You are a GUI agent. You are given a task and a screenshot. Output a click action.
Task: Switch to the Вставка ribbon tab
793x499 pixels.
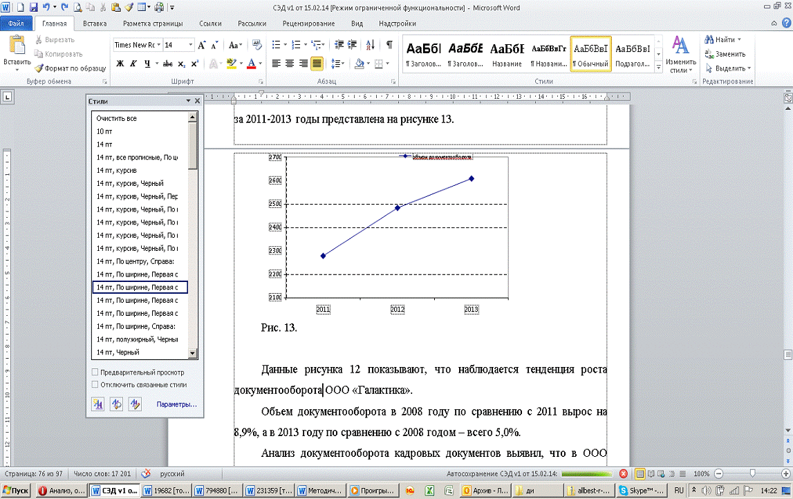95,23
